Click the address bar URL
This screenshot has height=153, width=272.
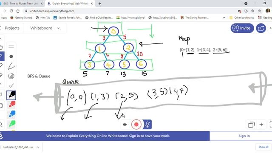pos(52,11)
